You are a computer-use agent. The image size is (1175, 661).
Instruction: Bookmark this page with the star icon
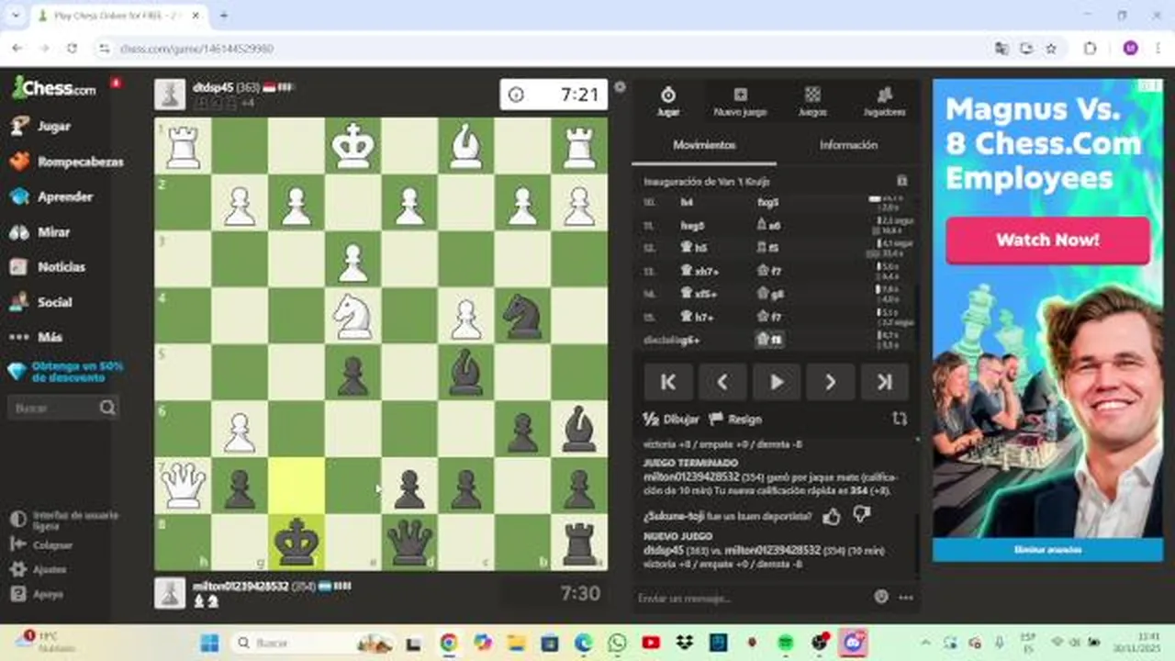(1051, 48)
